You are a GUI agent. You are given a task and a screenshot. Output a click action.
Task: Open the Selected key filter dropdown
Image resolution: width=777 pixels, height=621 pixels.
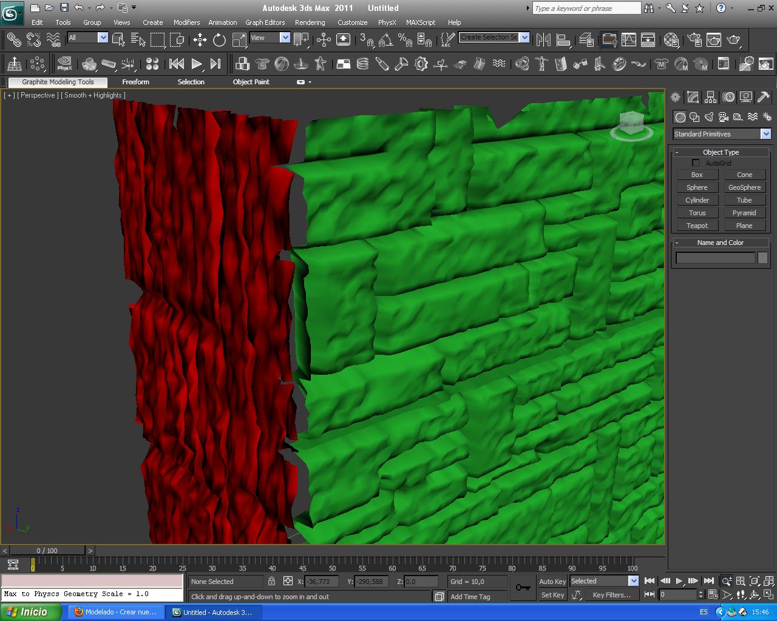[x=604, y=581]
